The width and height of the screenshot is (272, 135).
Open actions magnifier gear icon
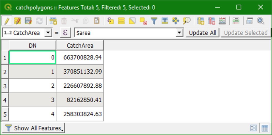261,21
